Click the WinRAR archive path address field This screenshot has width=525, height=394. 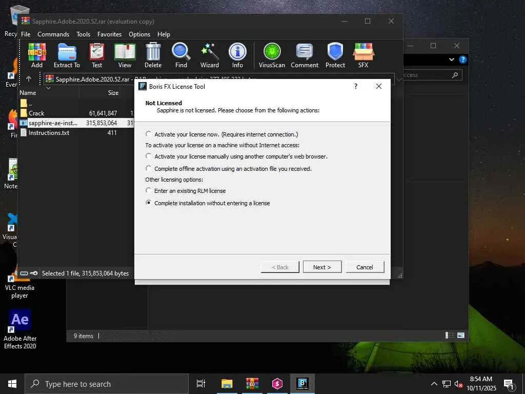[219, 79]
